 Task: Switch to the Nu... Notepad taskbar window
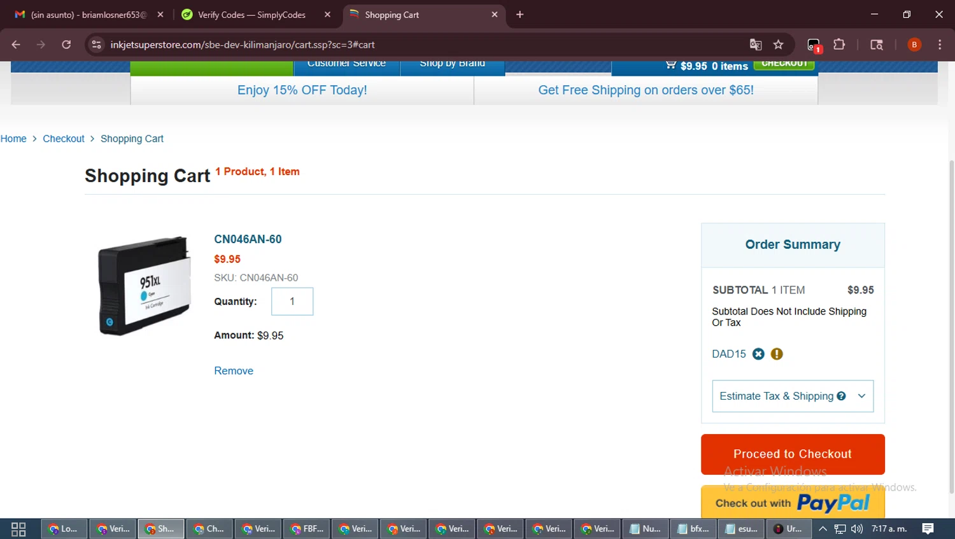coord(646,529)
